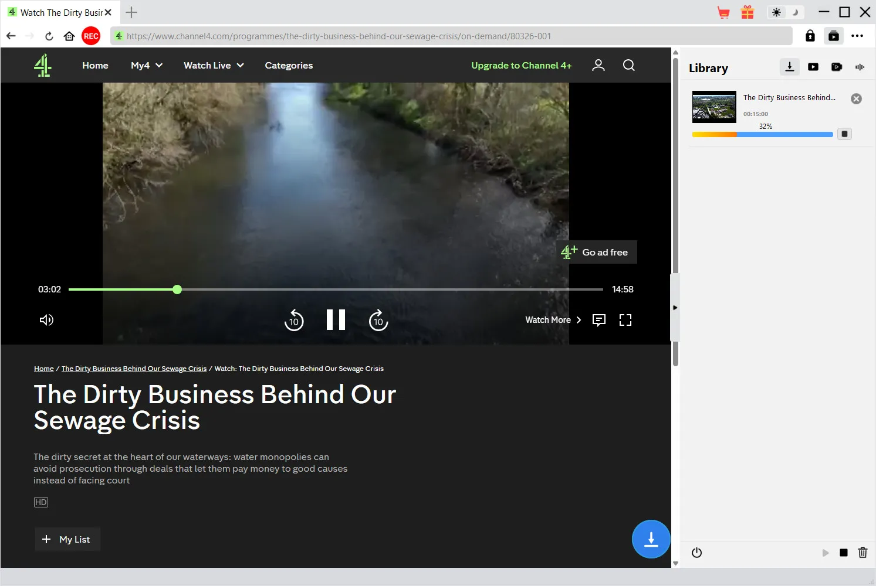
Task: Click Home breadcrumb link
Action: pyautogui.click(x=44, y=369)
